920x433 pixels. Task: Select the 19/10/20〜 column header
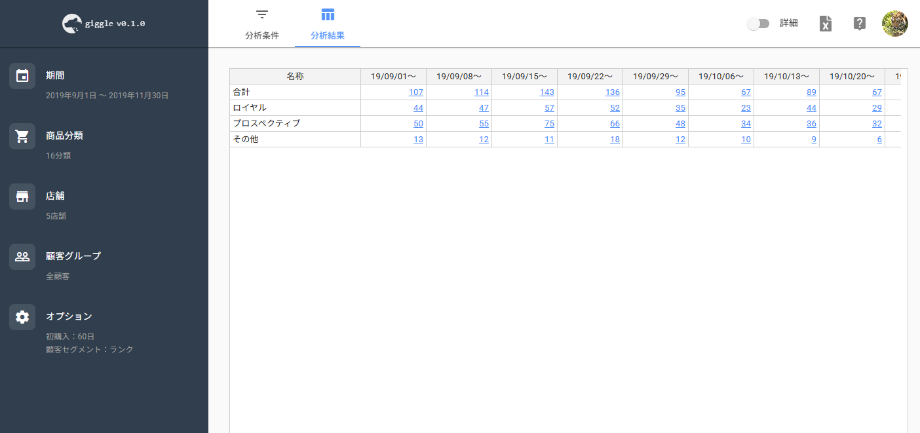coord(852,77)
